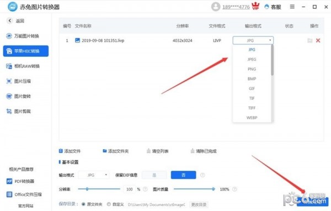Choose WEBP from the format list
The width and height of the screenshot is (331, 211).
click(252, 118)
